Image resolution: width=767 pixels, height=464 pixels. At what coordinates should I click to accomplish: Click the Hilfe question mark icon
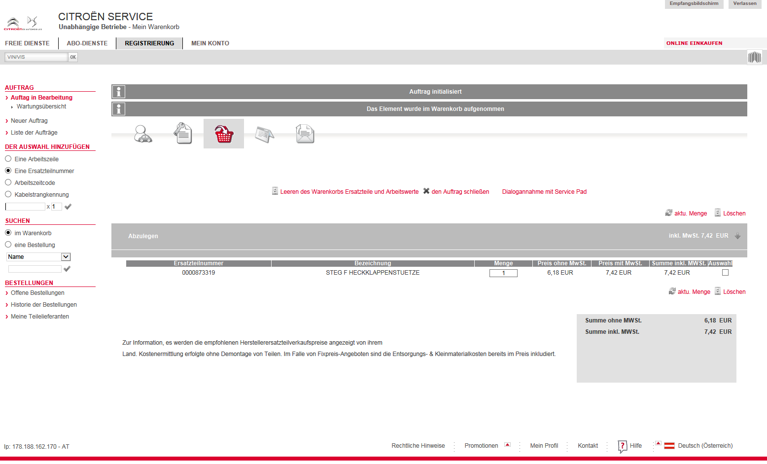coord(622,446)
